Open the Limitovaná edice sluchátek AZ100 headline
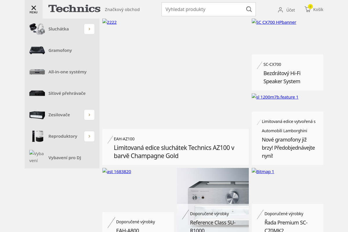The image size is (348, 232). coord(174,152)
